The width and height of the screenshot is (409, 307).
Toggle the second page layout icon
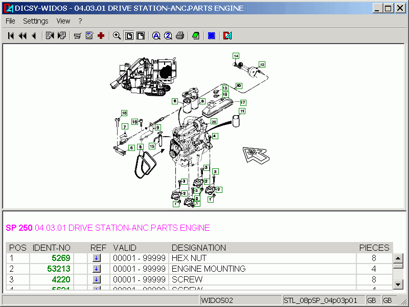coord(141,36)
